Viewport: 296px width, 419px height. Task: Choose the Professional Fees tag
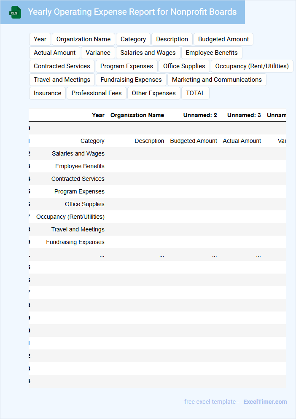(x=97, y=93)
